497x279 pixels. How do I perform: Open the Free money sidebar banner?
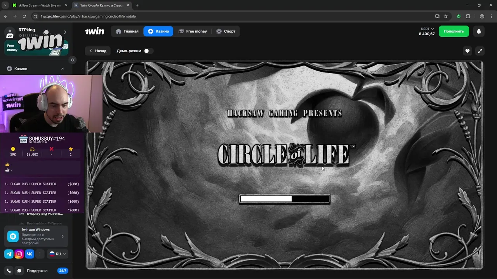click(36, 47)
